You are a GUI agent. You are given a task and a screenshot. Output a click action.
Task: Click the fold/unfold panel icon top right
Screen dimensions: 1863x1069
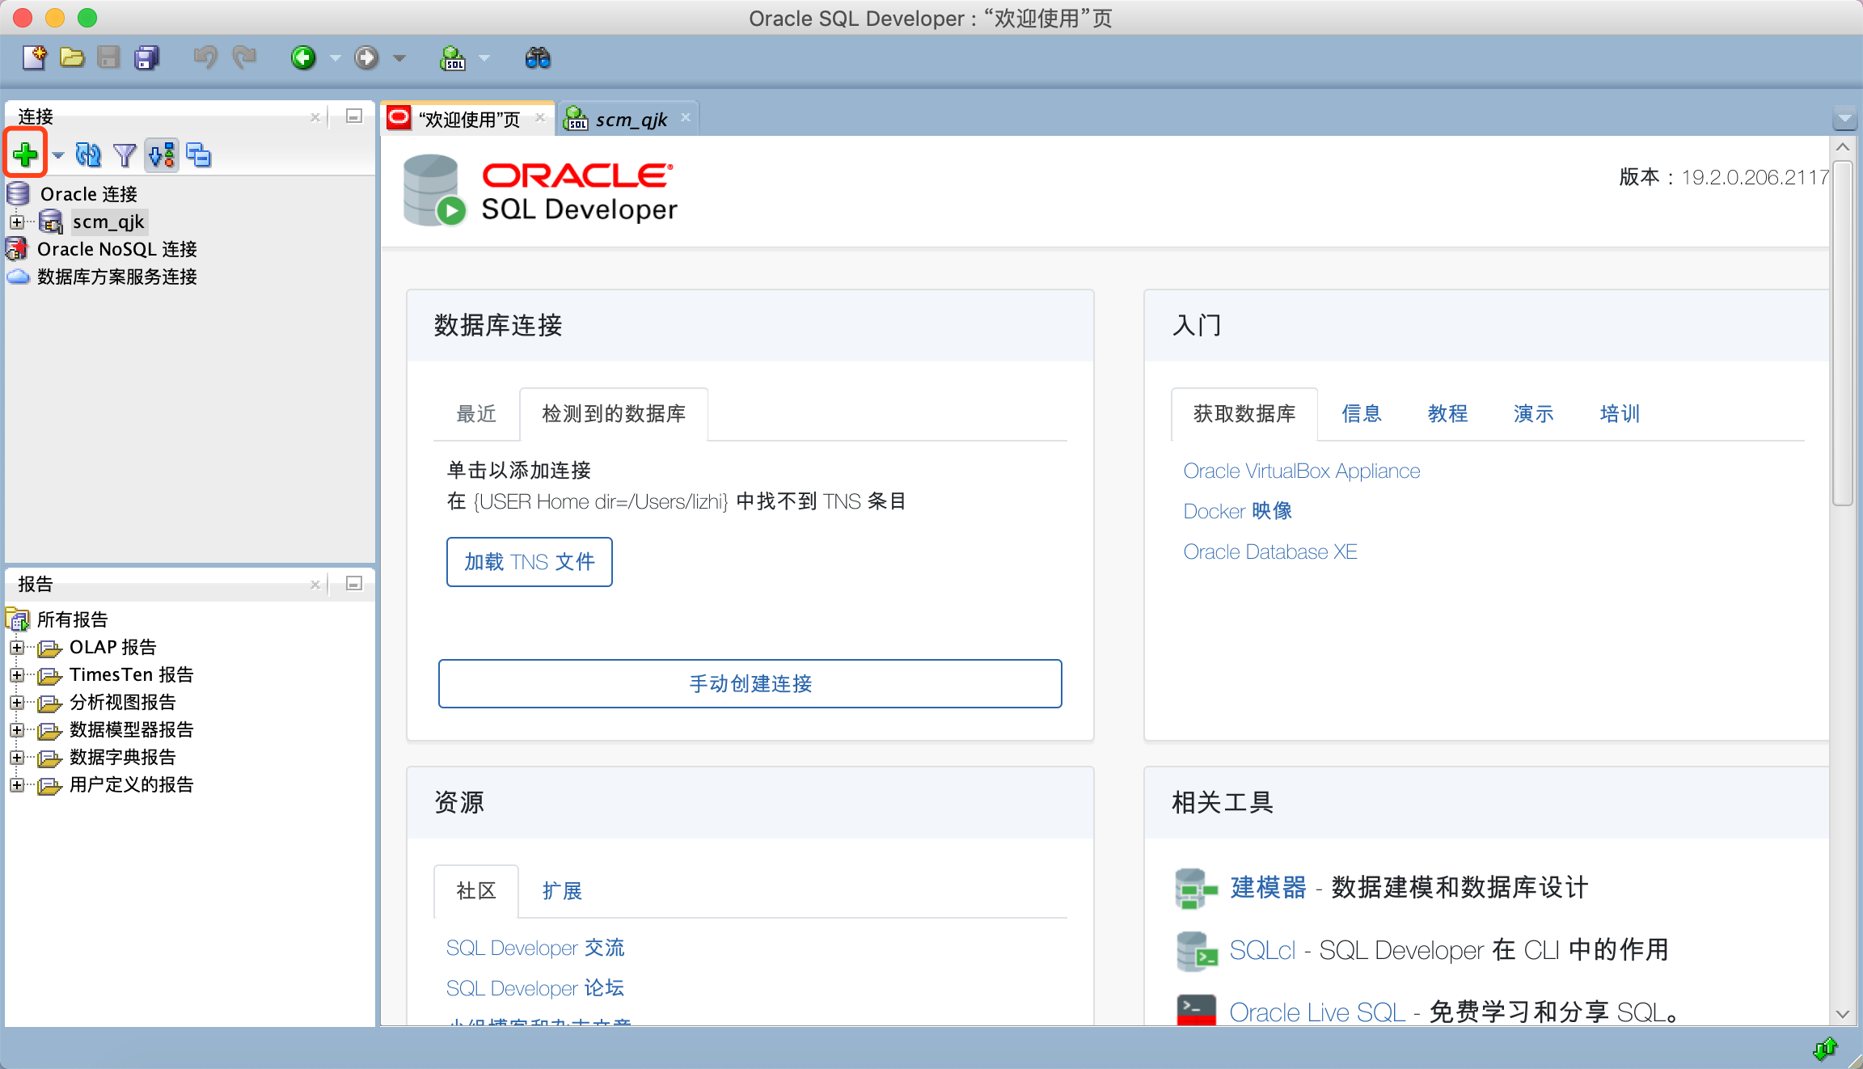click(x=1844, y=118)
